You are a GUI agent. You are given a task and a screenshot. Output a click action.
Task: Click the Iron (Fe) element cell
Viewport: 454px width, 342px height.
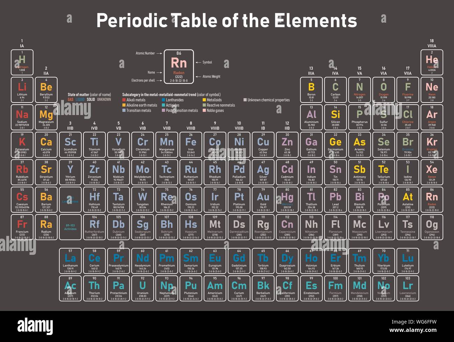pyautogui.click(x=191, y=145)
